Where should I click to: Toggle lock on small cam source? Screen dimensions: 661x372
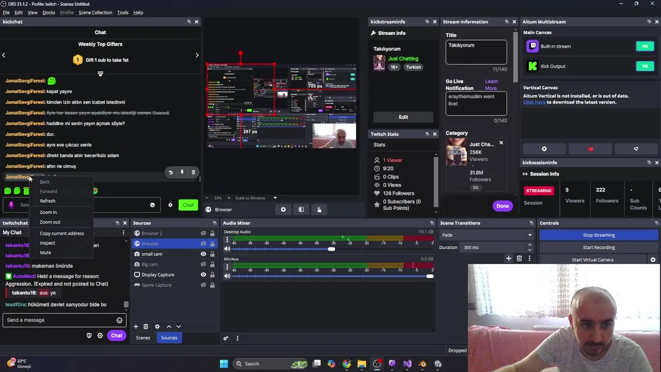[212, 254]
